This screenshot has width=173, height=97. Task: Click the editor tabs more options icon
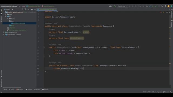click(169, 9)
